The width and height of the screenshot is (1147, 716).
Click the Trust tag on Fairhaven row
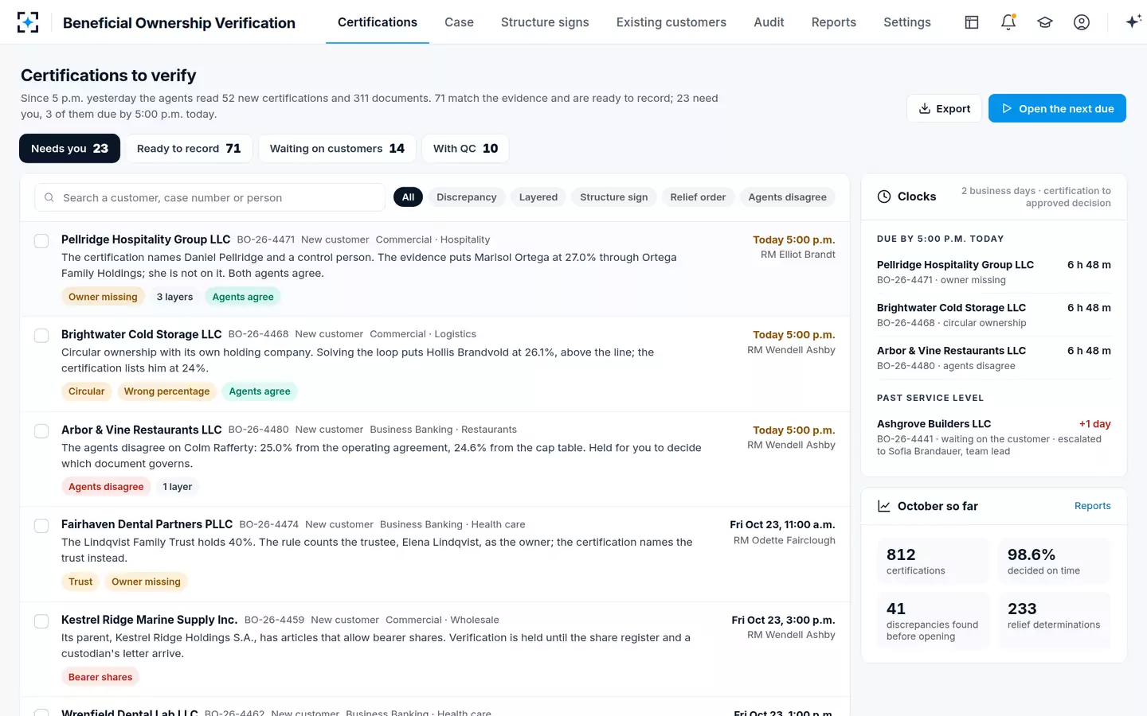click(x=80, y=582)
